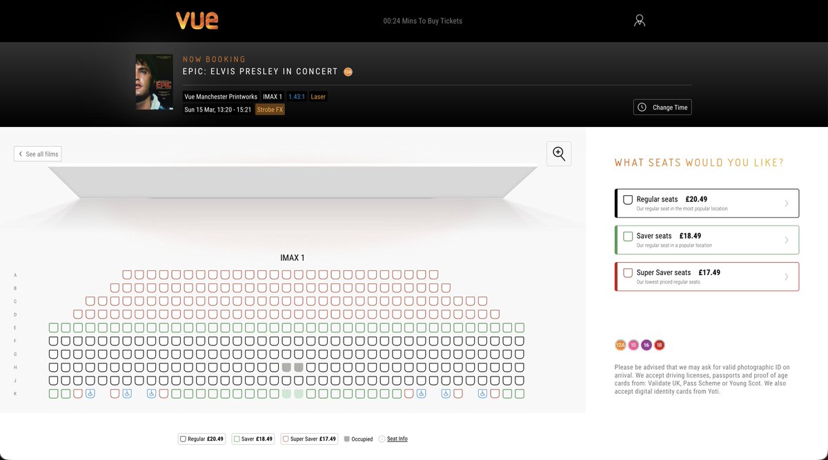
Task: Click the Laser tag
Action: pos(318,97)
